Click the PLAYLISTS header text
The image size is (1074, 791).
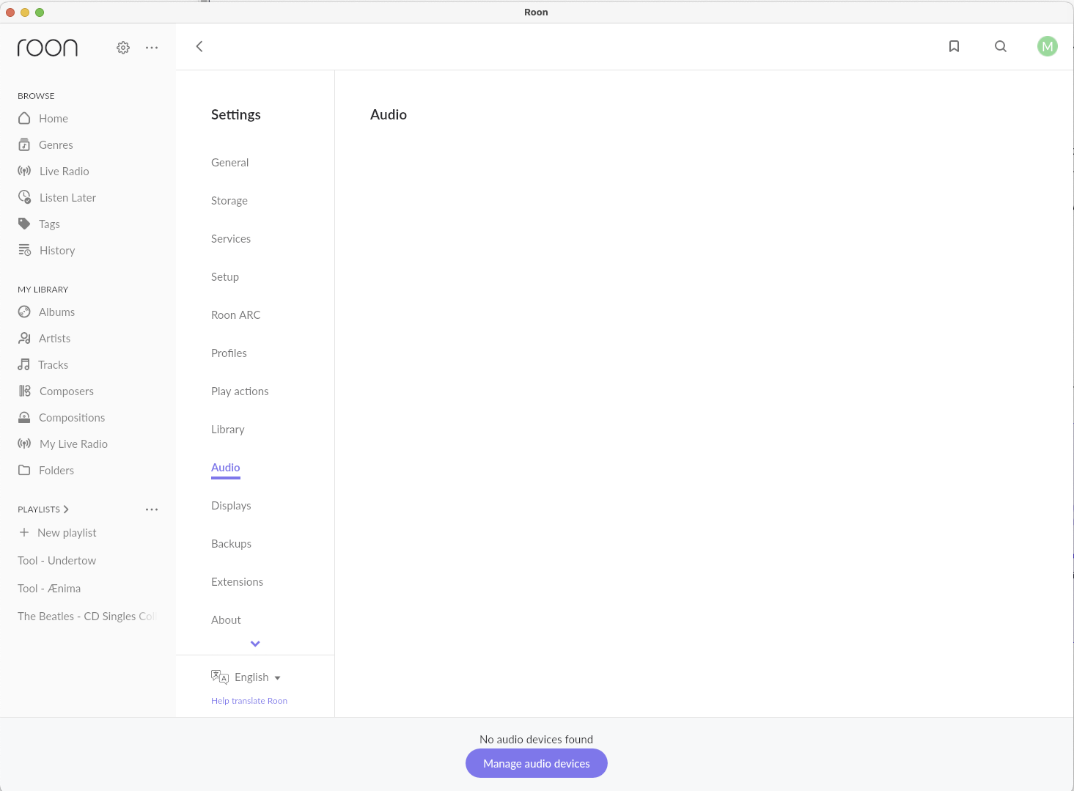pos(39,509)
